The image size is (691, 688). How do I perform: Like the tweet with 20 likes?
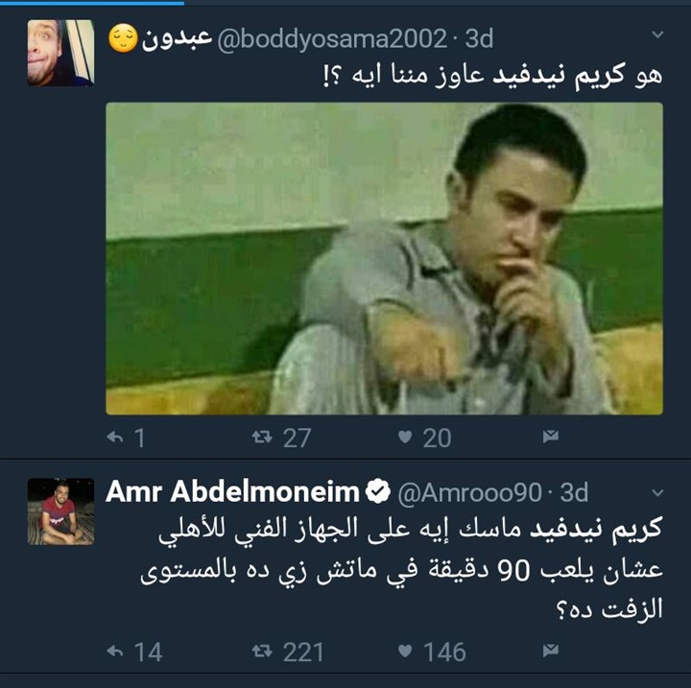click(x=405, y=437)
